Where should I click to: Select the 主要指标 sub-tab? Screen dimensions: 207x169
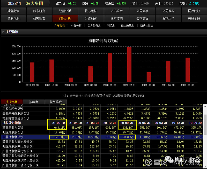pos(60,26)
